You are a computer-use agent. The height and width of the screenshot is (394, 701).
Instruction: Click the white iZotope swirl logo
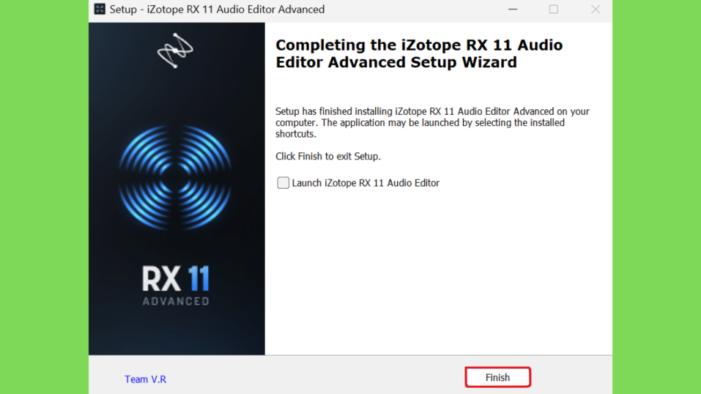(x=175, y=51)
